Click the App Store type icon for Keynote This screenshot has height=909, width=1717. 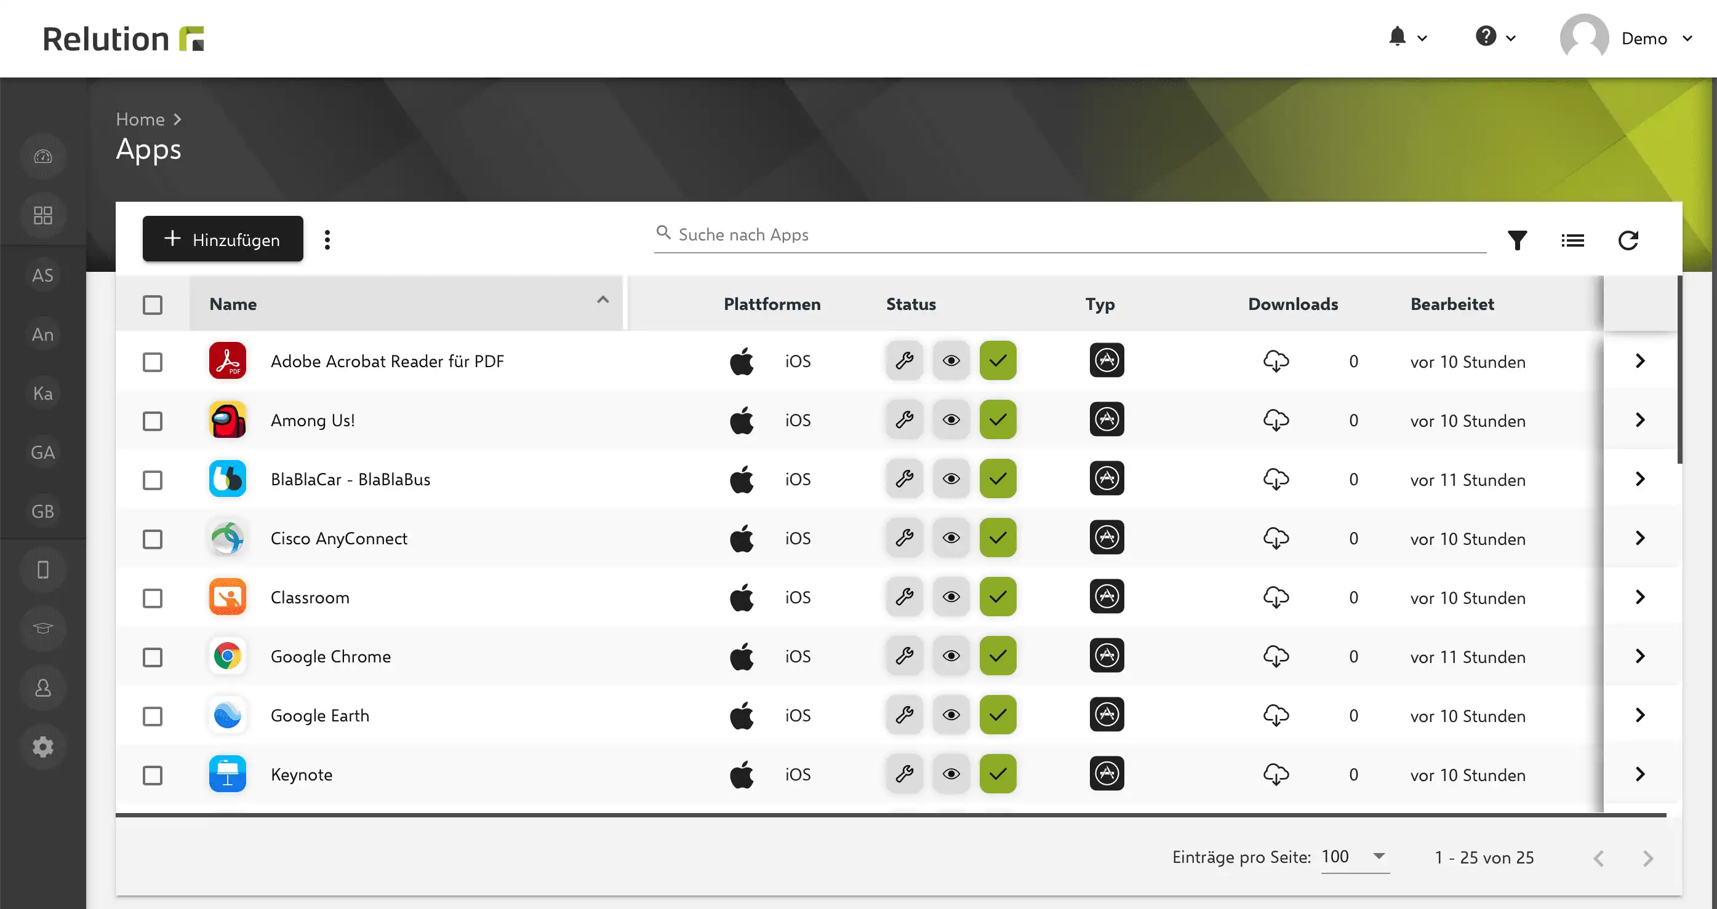[x=1107, y=773]
